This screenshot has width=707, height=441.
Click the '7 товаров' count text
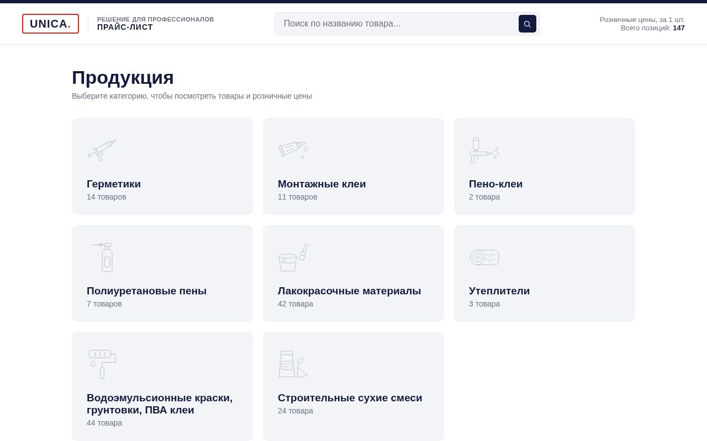[x=104, y=304]
